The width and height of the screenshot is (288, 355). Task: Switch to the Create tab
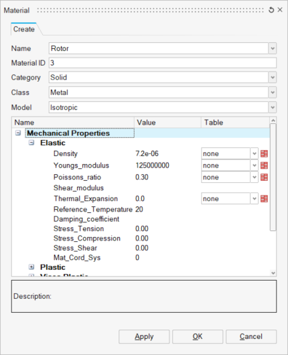(x=24, y=29)
